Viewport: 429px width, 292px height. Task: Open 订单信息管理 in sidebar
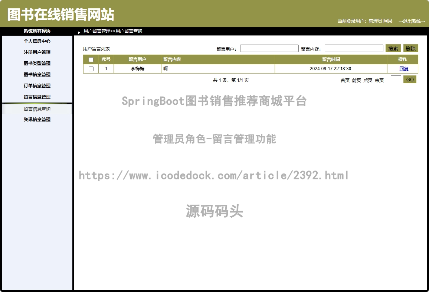point(37,86)
